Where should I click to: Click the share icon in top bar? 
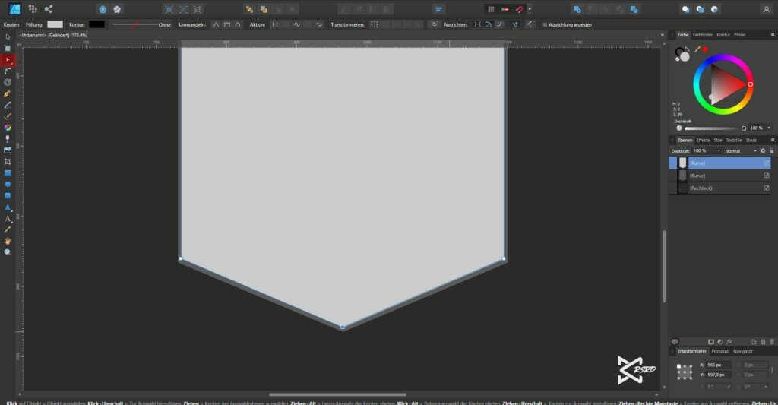(49, 9)
